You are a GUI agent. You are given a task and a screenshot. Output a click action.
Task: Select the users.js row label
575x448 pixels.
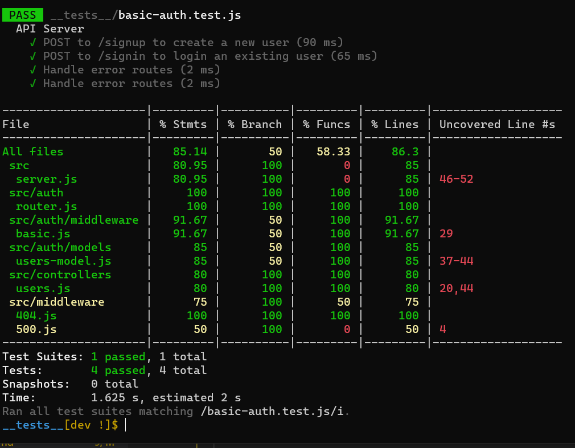(43, 289)
